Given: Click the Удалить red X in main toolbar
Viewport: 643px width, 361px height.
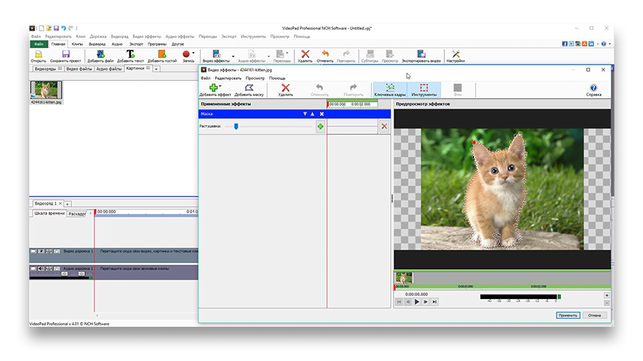Looking at the screenshot, I should click(305, 54).
